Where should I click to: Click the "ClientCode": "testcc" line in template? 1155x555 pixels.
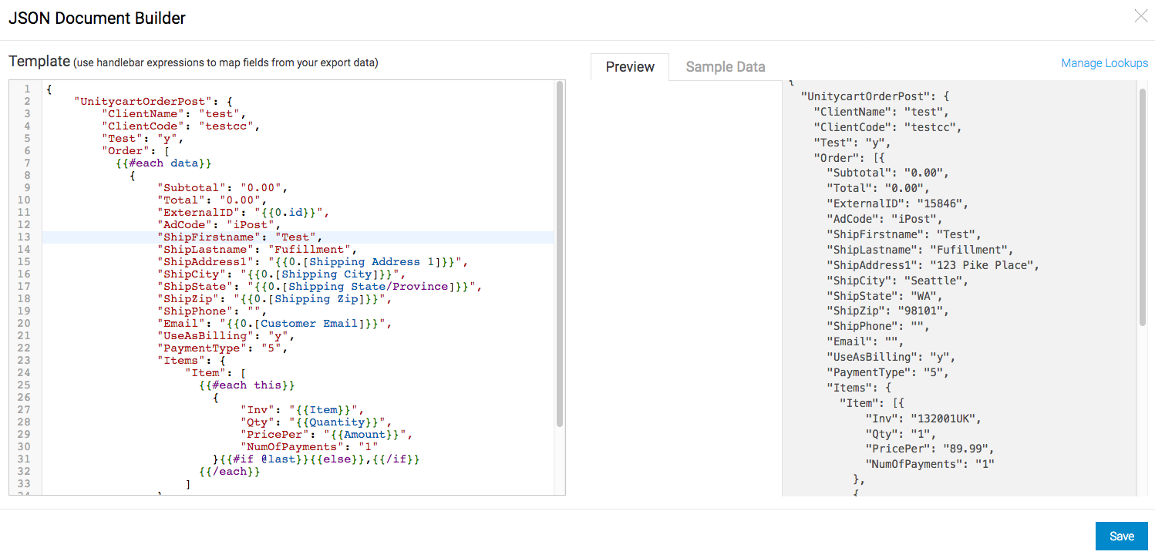coord(181,126)
